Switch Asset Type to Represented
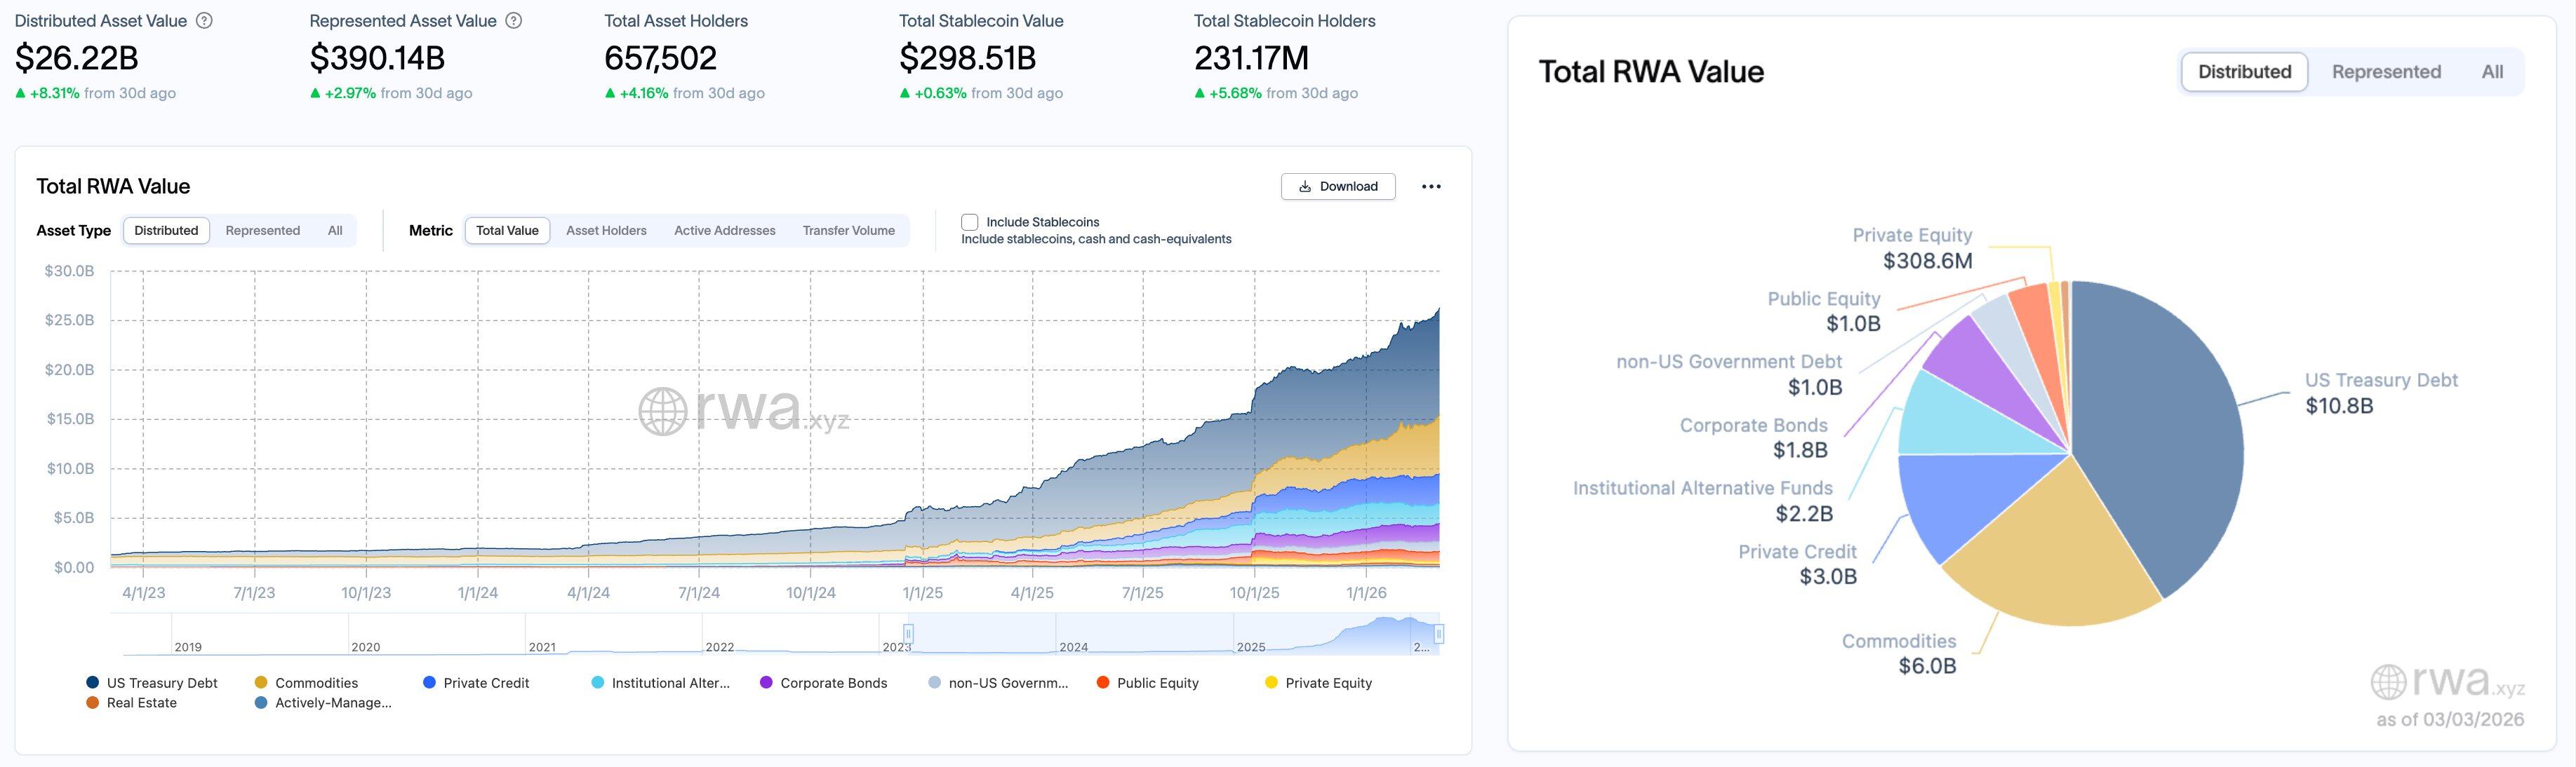2576x767 pixels. click(262, 230)
